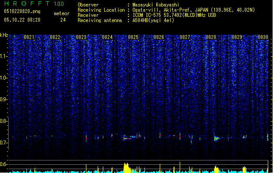The image size is (273, 173).
Task: Click the 0827 time marker
Action: click(x=185, y=37)
